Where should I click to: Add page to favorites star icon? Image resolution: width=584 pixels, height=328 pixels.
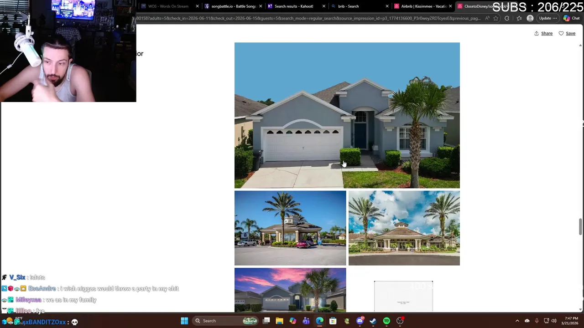point(496,19)
